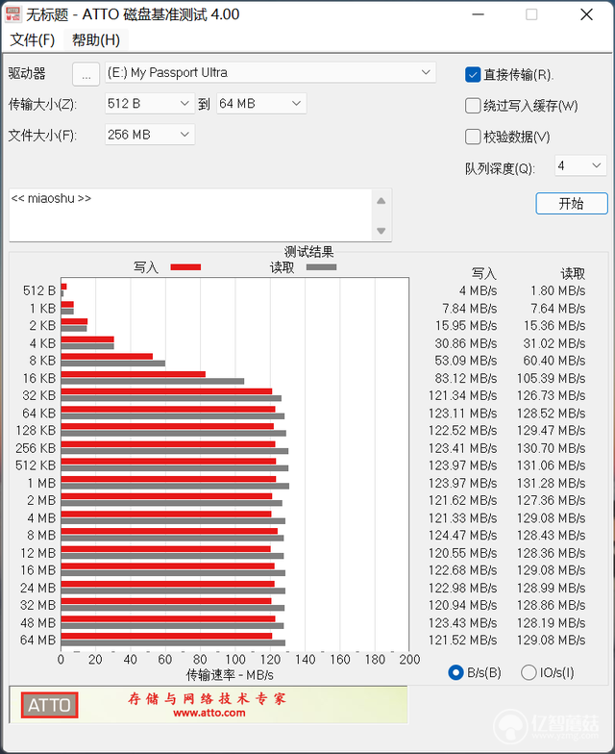Screen dimensions: 615x754
Task: Expand the minimum transfer size dropdown 512 B
Action: [x=150, y=104]
